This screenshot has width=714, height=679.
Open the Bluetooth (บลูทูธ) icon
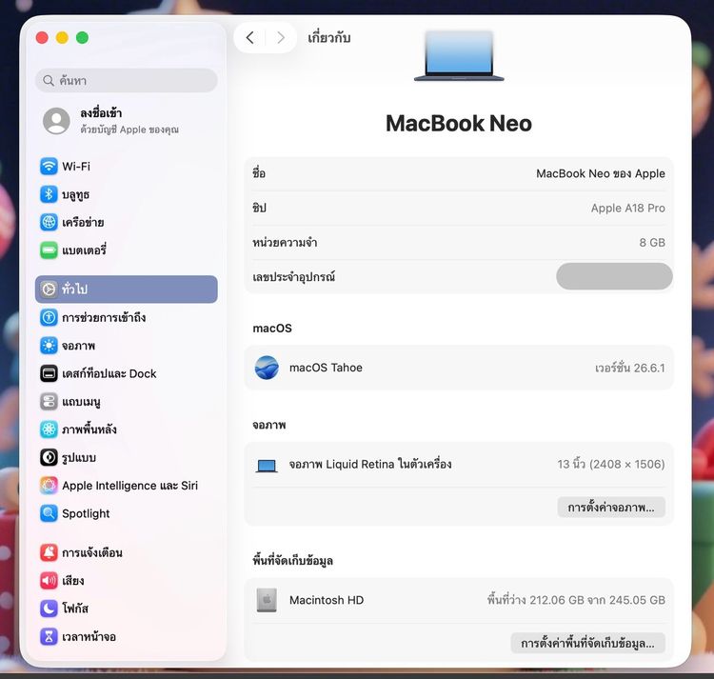pos(49,194)
